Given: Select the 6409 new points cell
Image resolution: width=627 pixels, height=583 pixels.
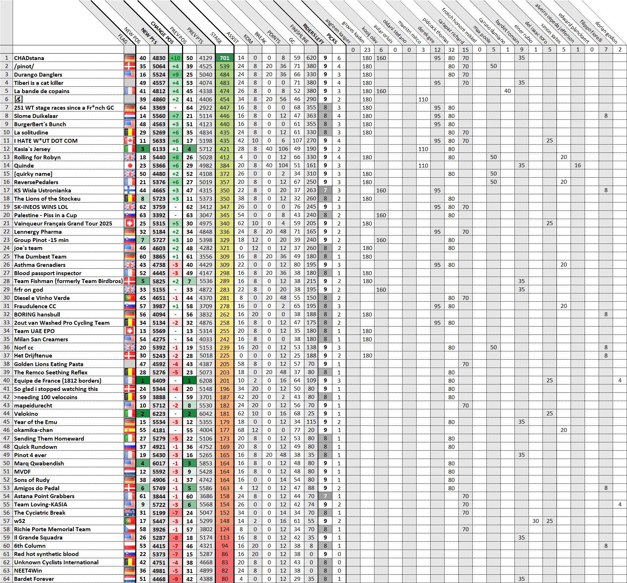Looking at the screenshot, I should point(159,381).
